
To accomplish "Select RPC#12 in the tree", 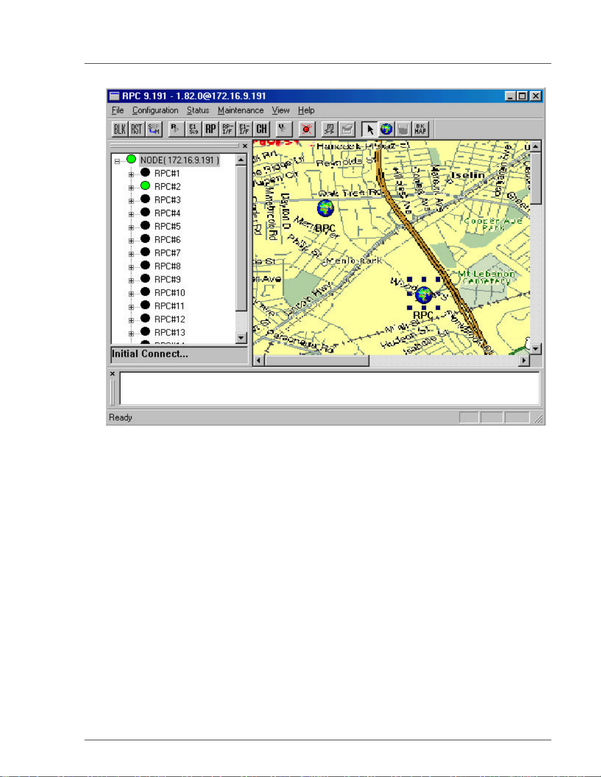I will tap(170, 319).
